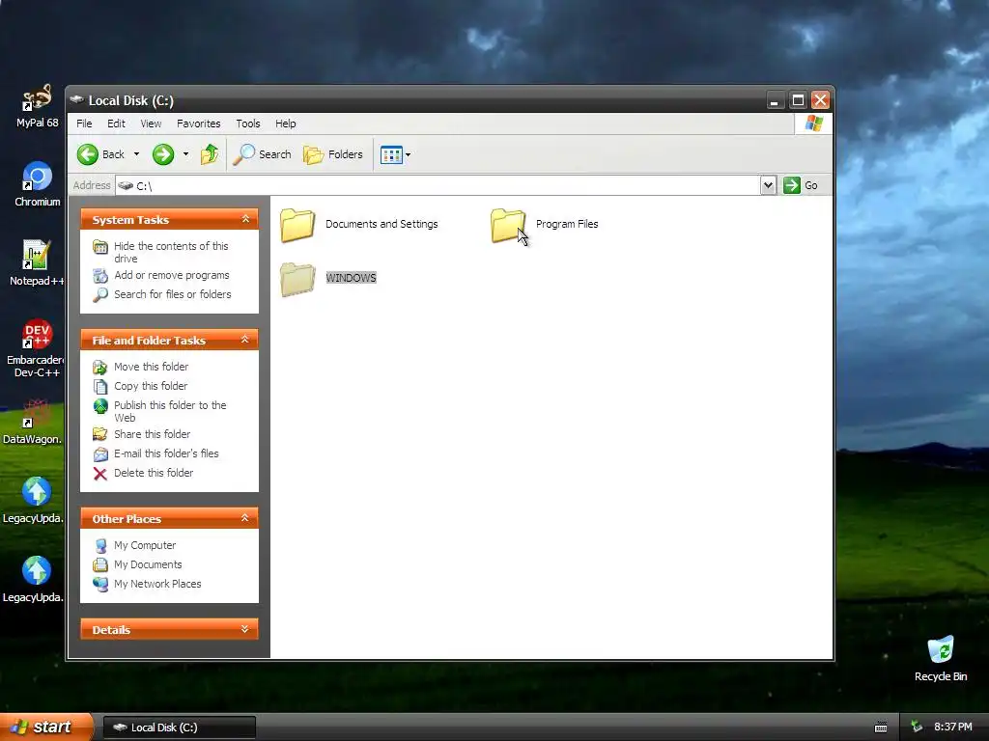The height and width of the screenshot is (741, 989).
Task: Collapse the System Tasks panel
Action: 245,219
